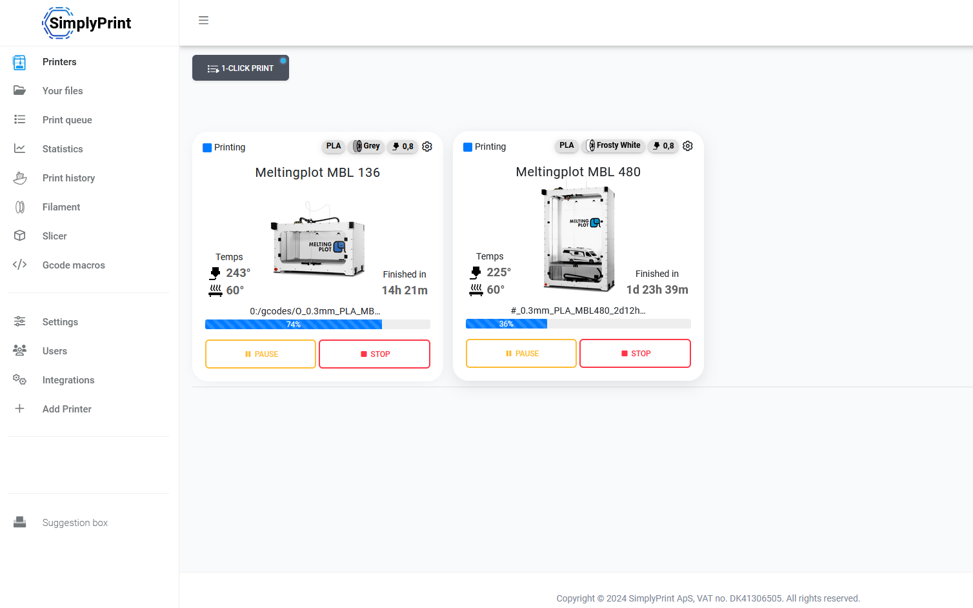
Task: Pause the Meltingplot MBL 136 print
Action: tap(261, 354)
